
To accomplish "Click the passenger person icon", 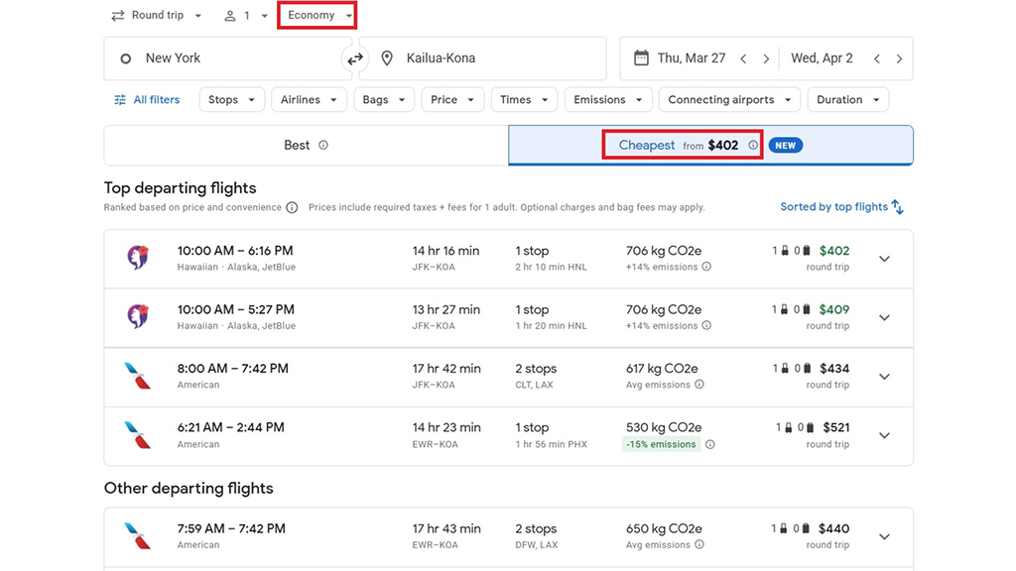I will [x=230, y=16].
